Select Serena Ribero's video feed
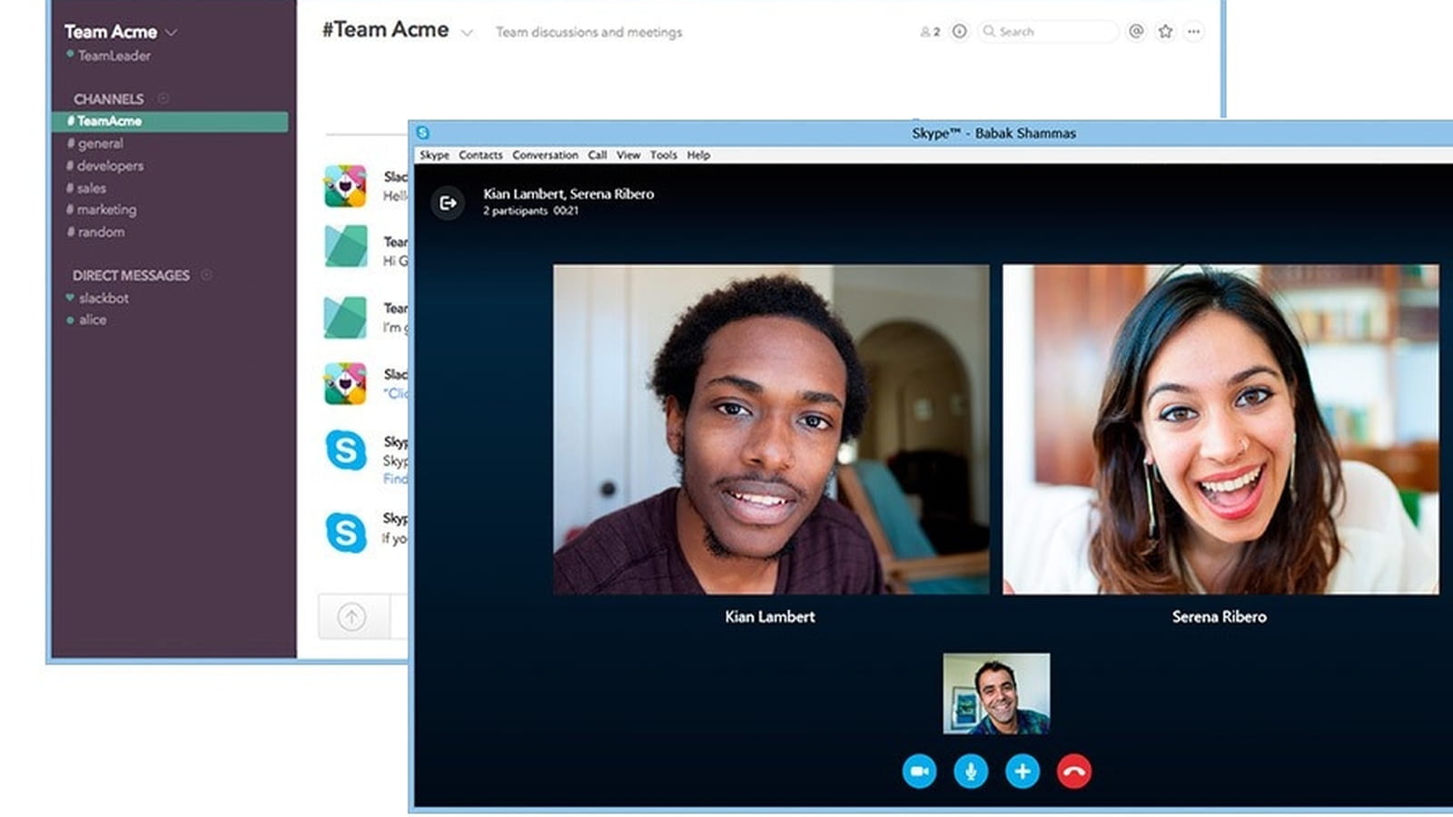Viewport: 1453px width, 817px height. 1221,429
